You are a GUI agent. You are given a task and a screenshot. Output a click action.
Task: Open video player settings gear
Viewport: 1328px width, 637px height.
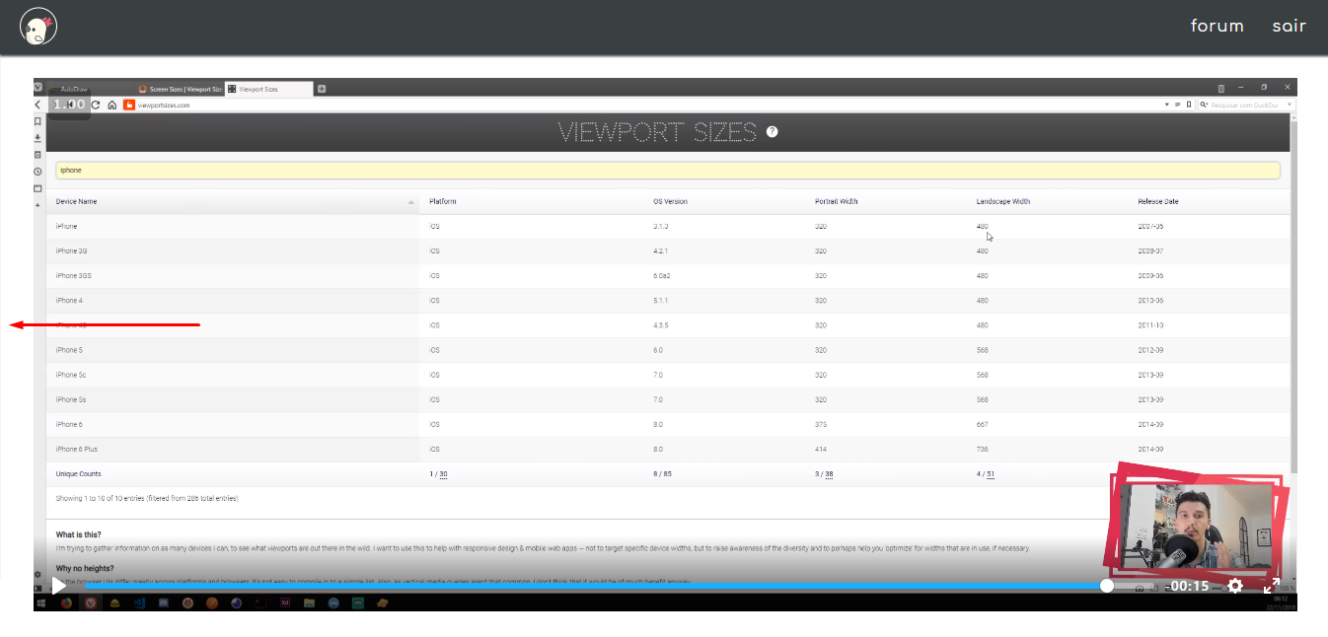1234,586
